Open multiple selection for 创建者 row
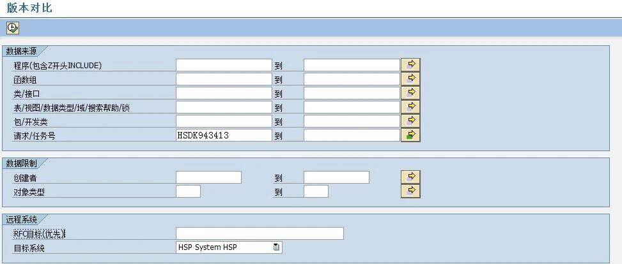The height and width of the screenshot is (264, 622). [410, 177]
